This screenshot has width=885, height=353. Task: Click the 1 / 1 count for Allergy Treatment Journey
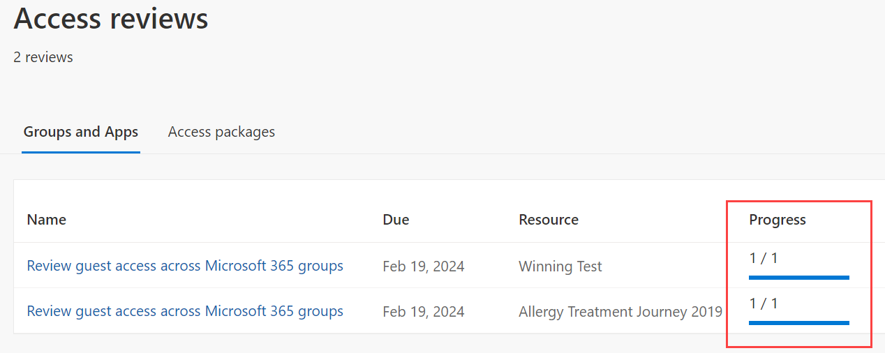[764, 303]
